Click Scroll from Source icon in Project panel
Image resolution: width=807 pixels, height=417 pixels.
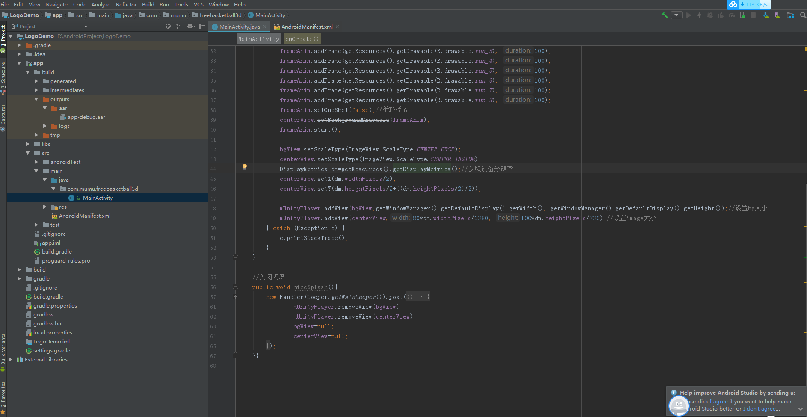[168, 26]
